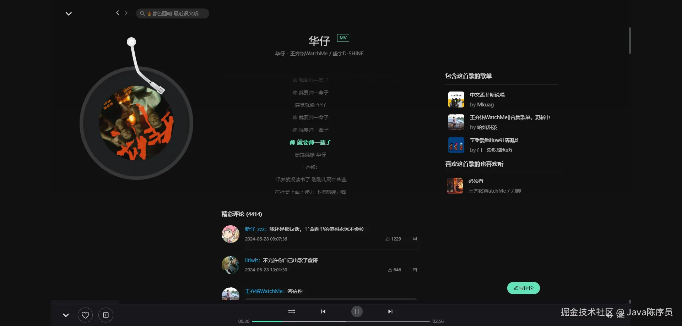Go forward with the right arrow
Image resolution: width=682 pixels, height=326 pixels.
coord(126,13)
